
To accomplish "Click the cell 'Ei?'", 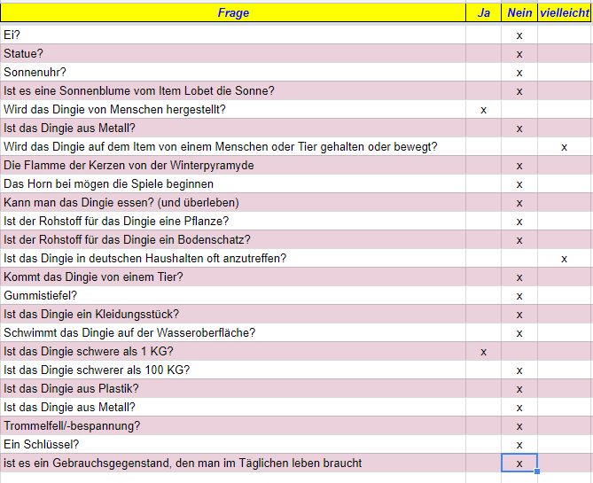I will point(233,35).
